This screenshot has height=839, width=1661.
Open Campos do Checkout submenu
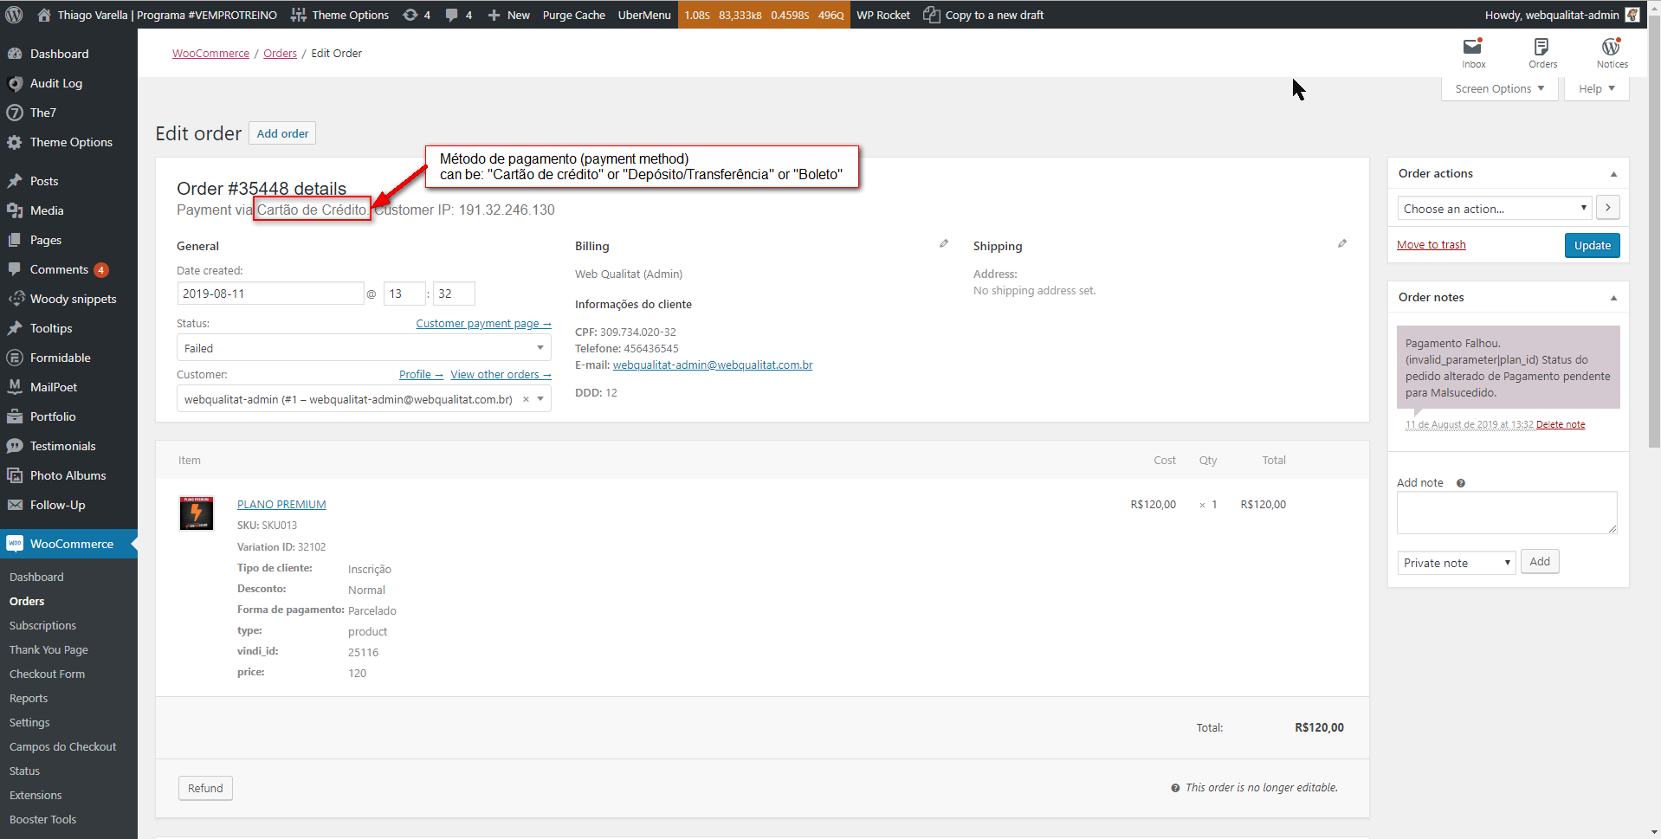(62, 746)
